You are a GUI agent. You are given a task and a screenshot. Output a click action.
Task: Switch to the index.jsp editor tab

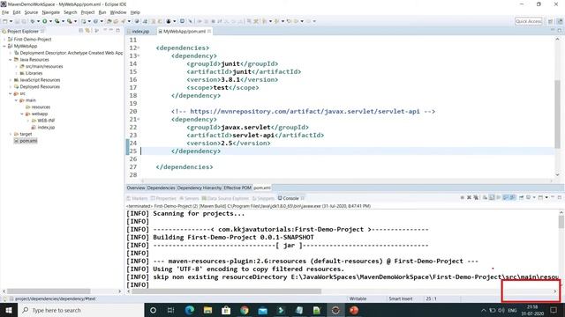tap(140, 32)
